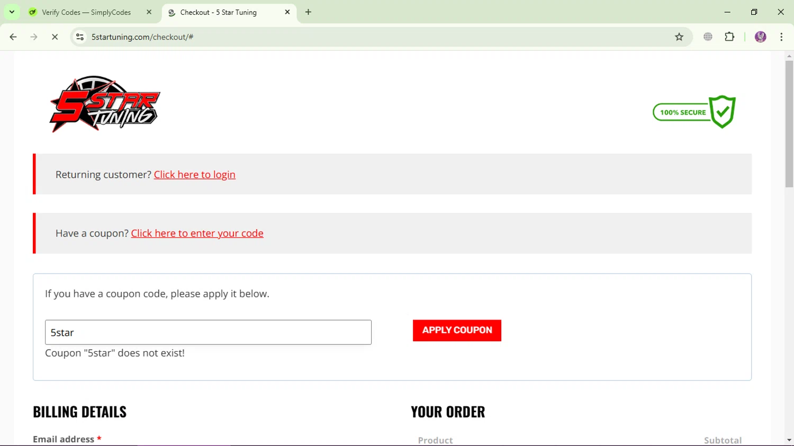View site information icon in address bar
This screenshot has height=446, width=794.
[80, 37]
